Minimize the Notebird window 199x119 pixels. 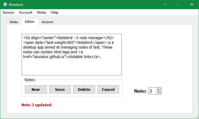coord(165,4)
